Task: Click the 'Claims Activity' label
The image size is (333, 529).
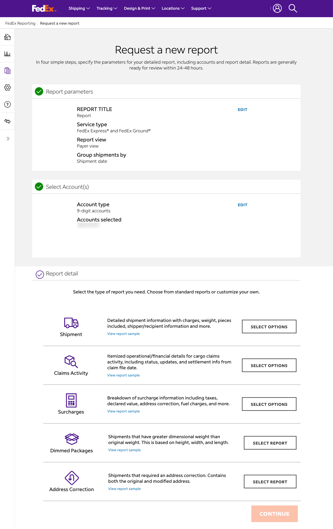Action: click(71, 373)
